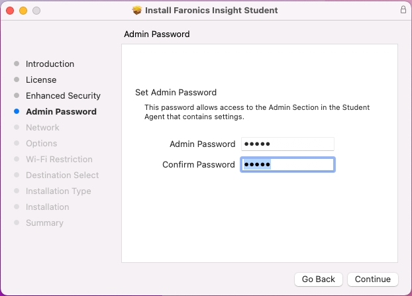Viewport: 412px width, 296px height.
Task: Select the License step in sidebar
Action: tap(41, 80)
